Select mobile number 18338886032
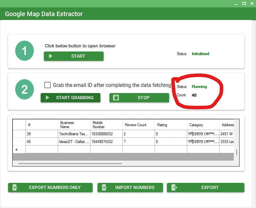Viewport: 256px width, 208px height. tap(106, 134)
